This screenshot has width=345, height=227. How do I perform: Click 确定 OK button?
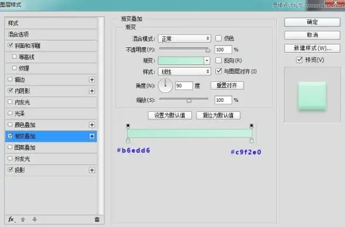(x=312, y=22)
